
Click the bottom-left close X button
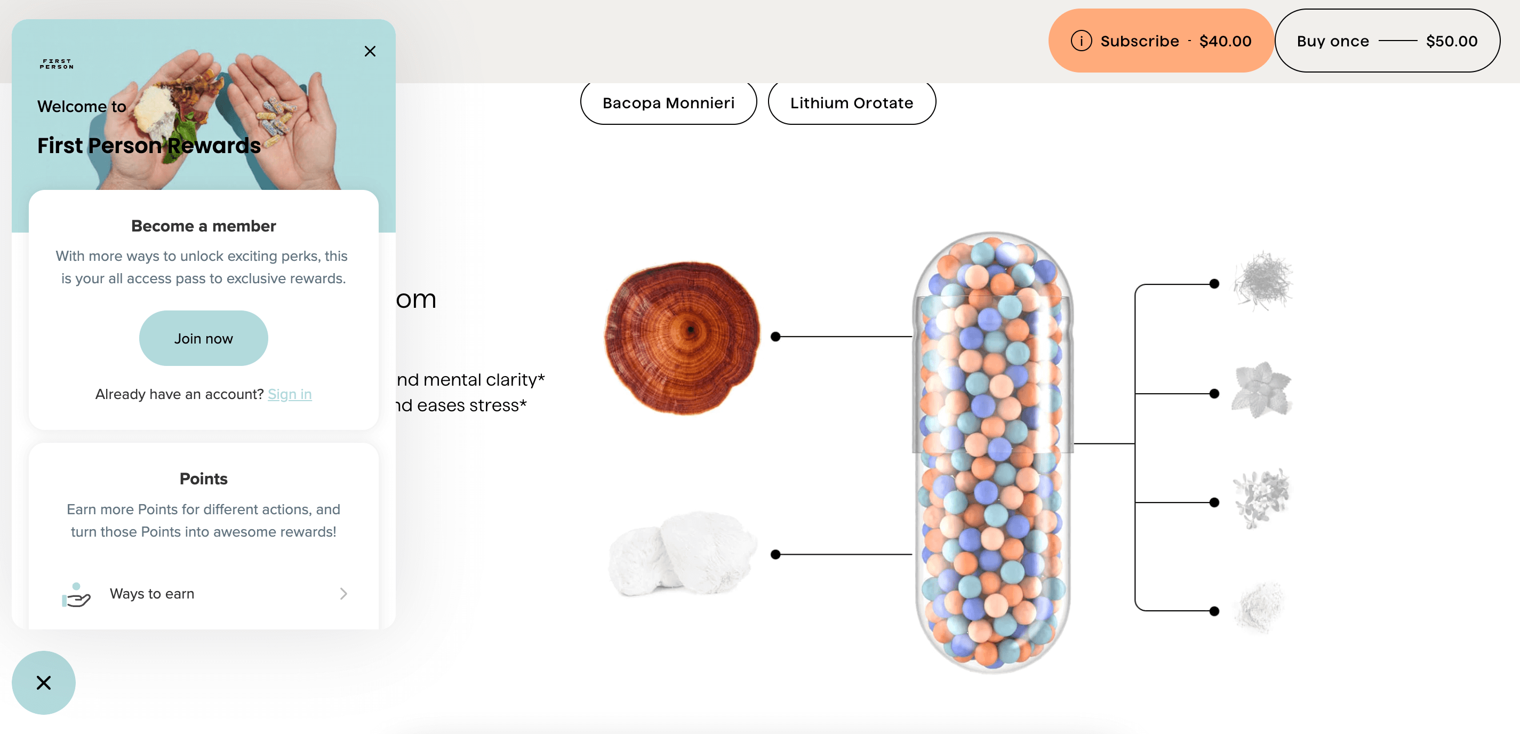pyautogui.click(x=43, y=682)
